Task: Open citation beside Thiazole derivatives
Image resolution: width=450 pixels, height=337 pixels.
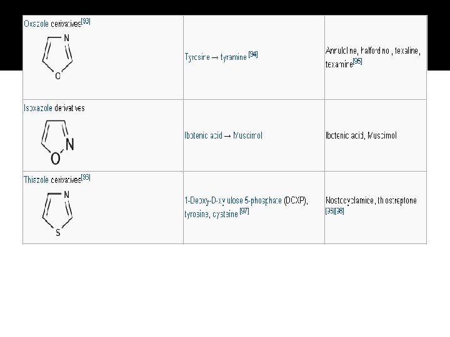Action: tap(86, 177)
